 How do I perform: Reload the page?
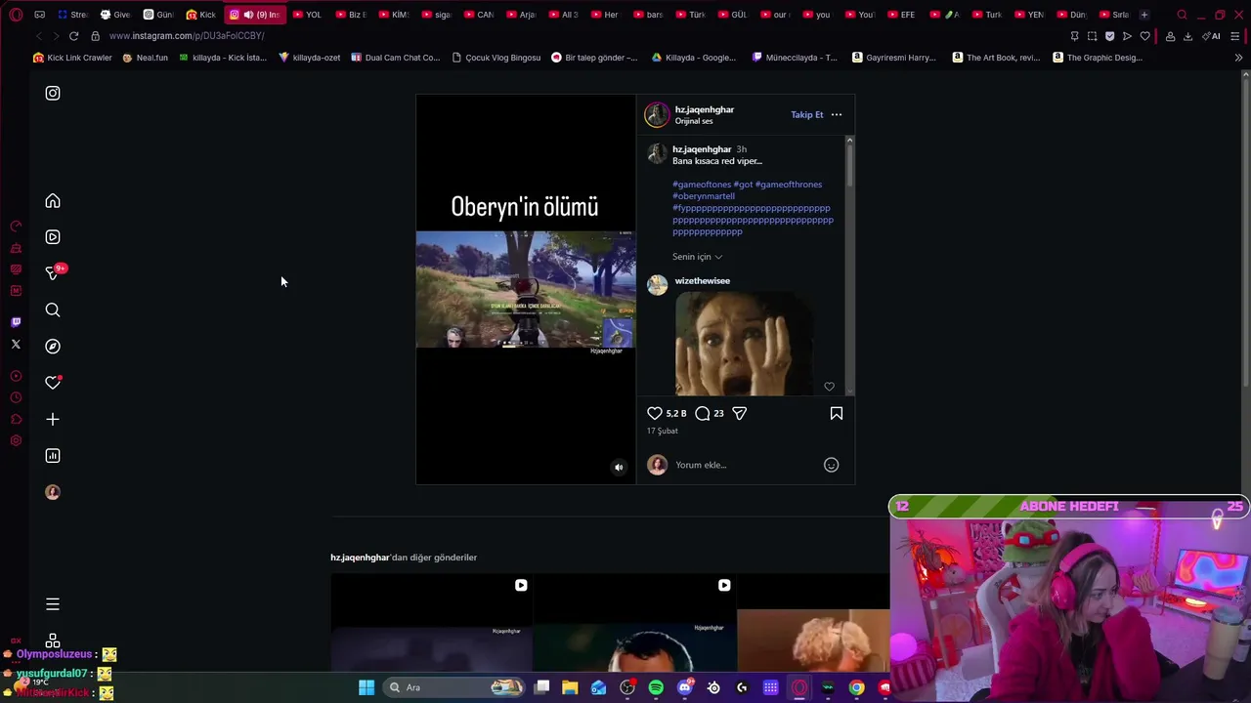click(x=73, y=36)
